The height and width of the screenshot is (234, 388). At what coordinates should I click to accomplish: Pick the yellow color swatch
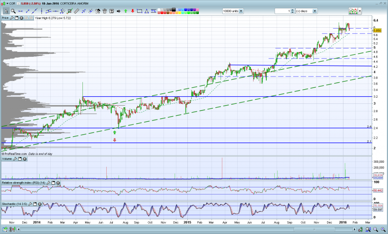point(179,13)
